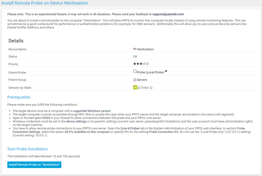Screen dimensions: 262x176
Task: Open the Servers parent group link
Action: (x=142, y=80)
